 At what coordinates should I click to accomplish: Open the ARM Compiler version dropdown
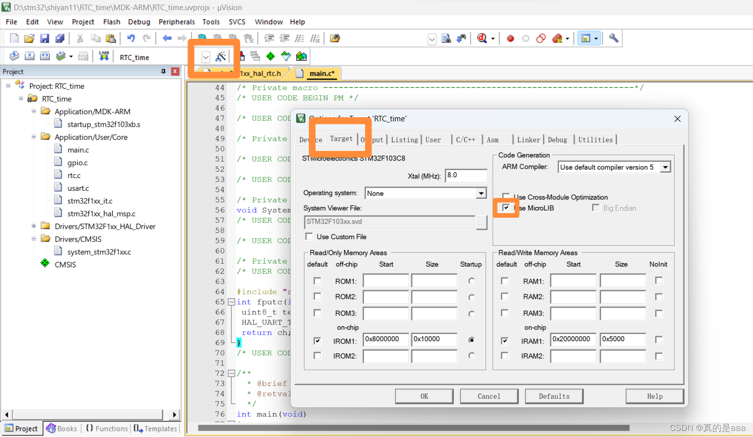coord(665,167)
